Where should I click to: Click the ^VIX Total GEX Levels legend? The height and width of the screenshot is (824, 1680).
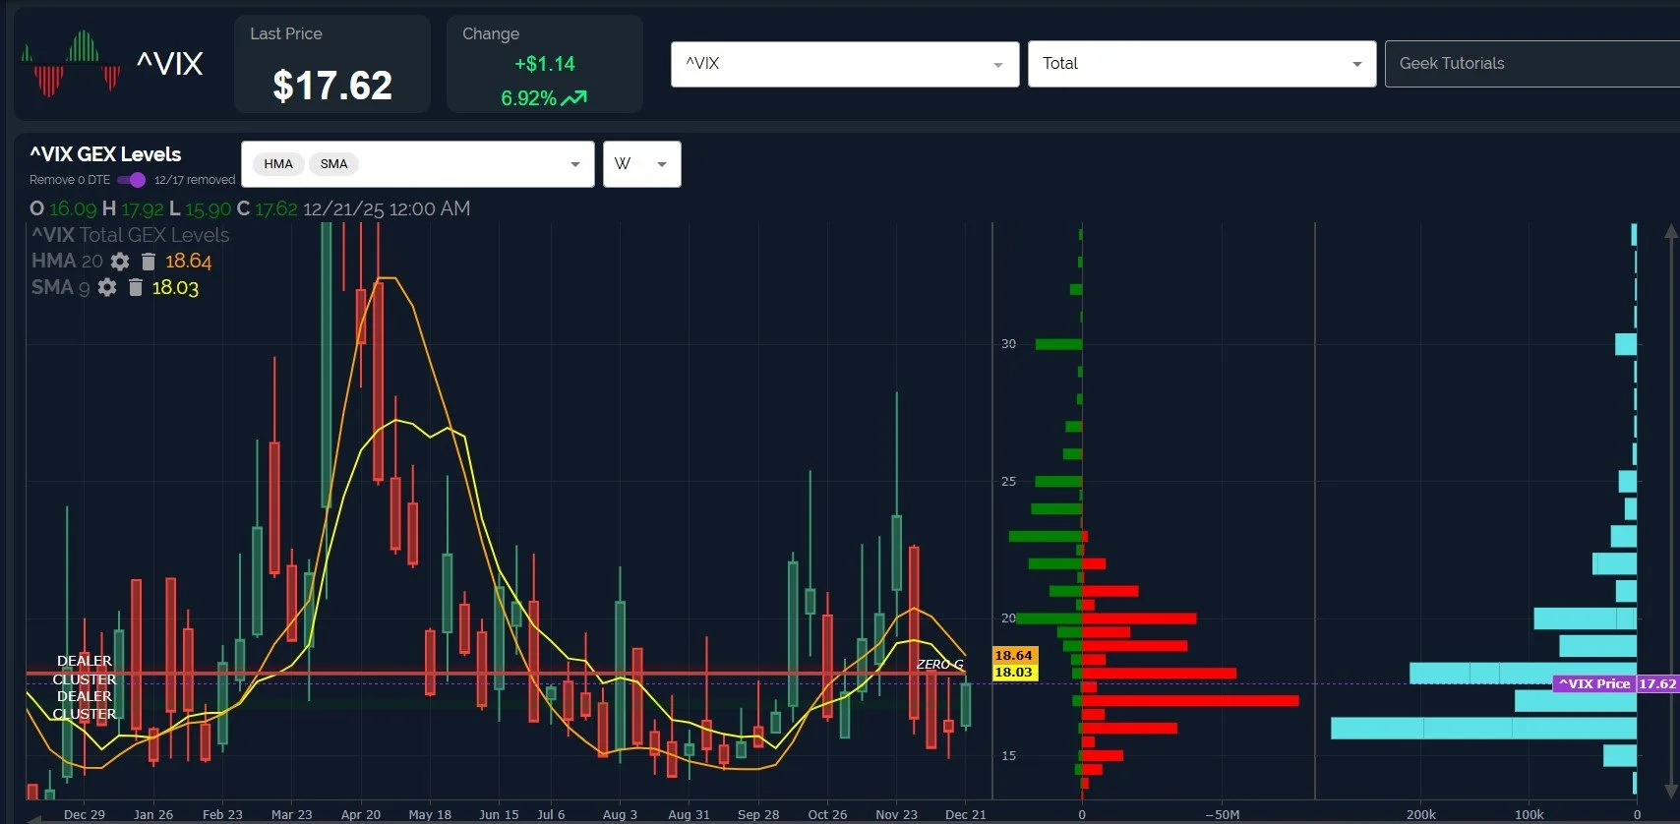tap(130, 235)
